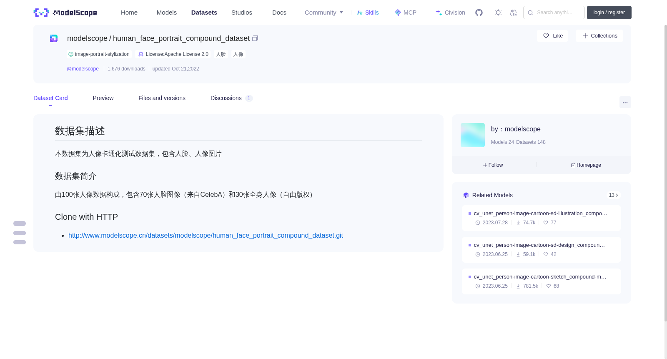The height and width of the screenshot is (359, 667).
Task: Toggle the light/dark theme sun icon
Action: click(x=498, y=13)
